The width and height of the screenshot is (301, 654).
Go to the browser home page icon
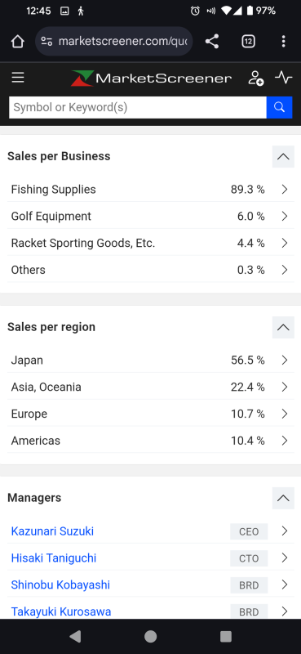[x=17, y=42]
